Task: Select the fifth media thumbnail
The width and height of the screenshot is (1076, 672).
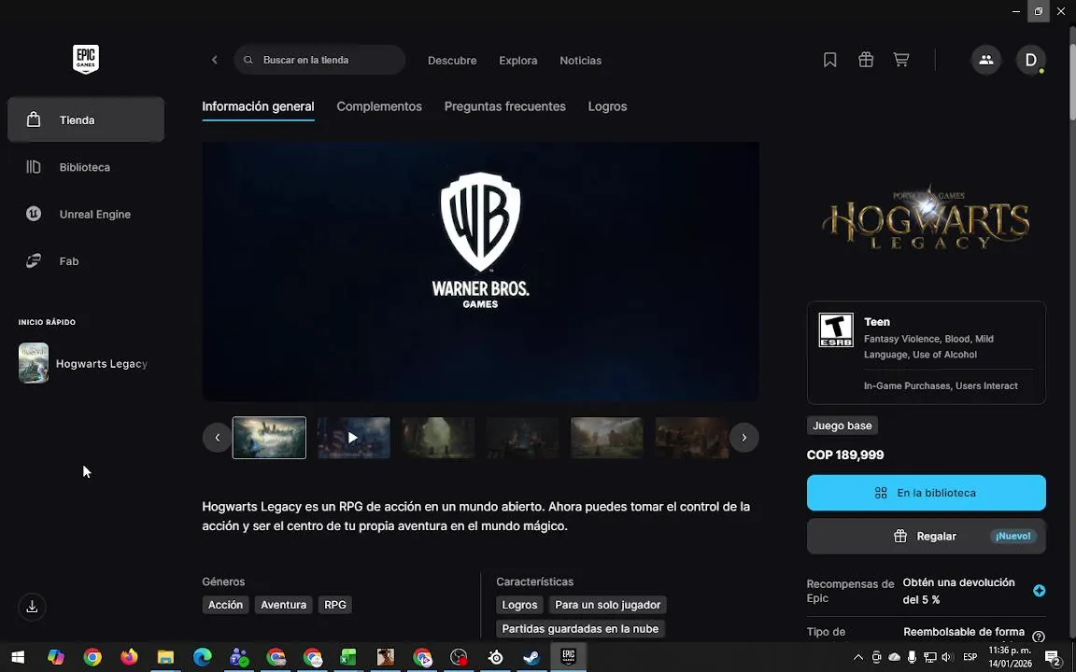Action: (606, 438)
